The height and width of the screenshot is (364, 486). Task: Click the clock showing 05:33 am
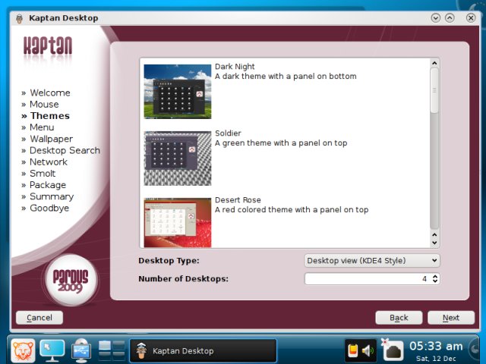pos(436,347)
